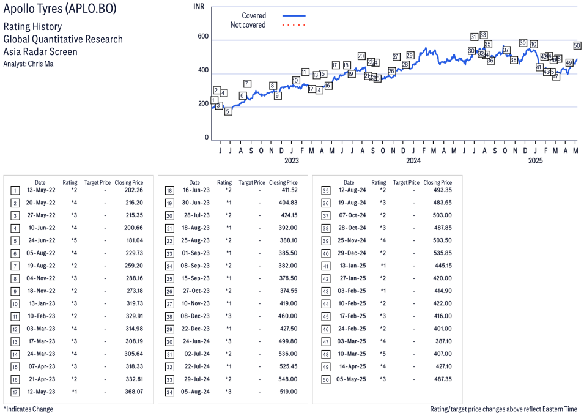The height and width of the screenshot is (413, 584).
Task: Click chart marker 39 on the chart
Action: [x=523, y=43]
